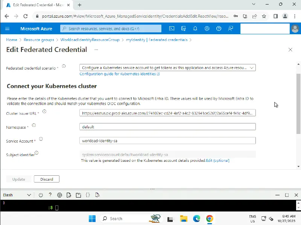Screen dimensions: 301x225
Task: Open Configuration guide for Kubernetes identities link
Action: point(119,74)
